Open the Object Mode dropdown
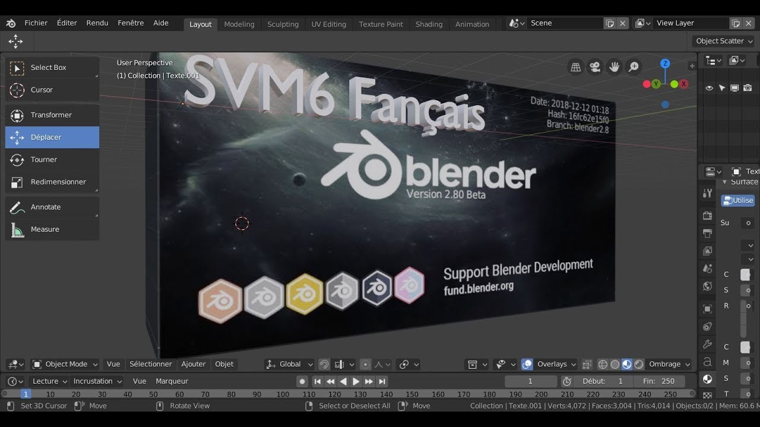The height and width of the screenshot is (427, 760). point(65,364)
